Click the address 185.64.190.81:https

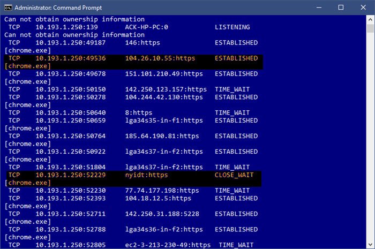(162, 135)
